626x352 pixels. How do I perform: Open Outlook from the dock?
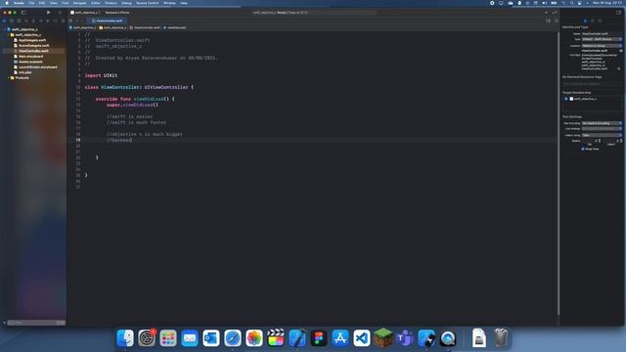211,338
